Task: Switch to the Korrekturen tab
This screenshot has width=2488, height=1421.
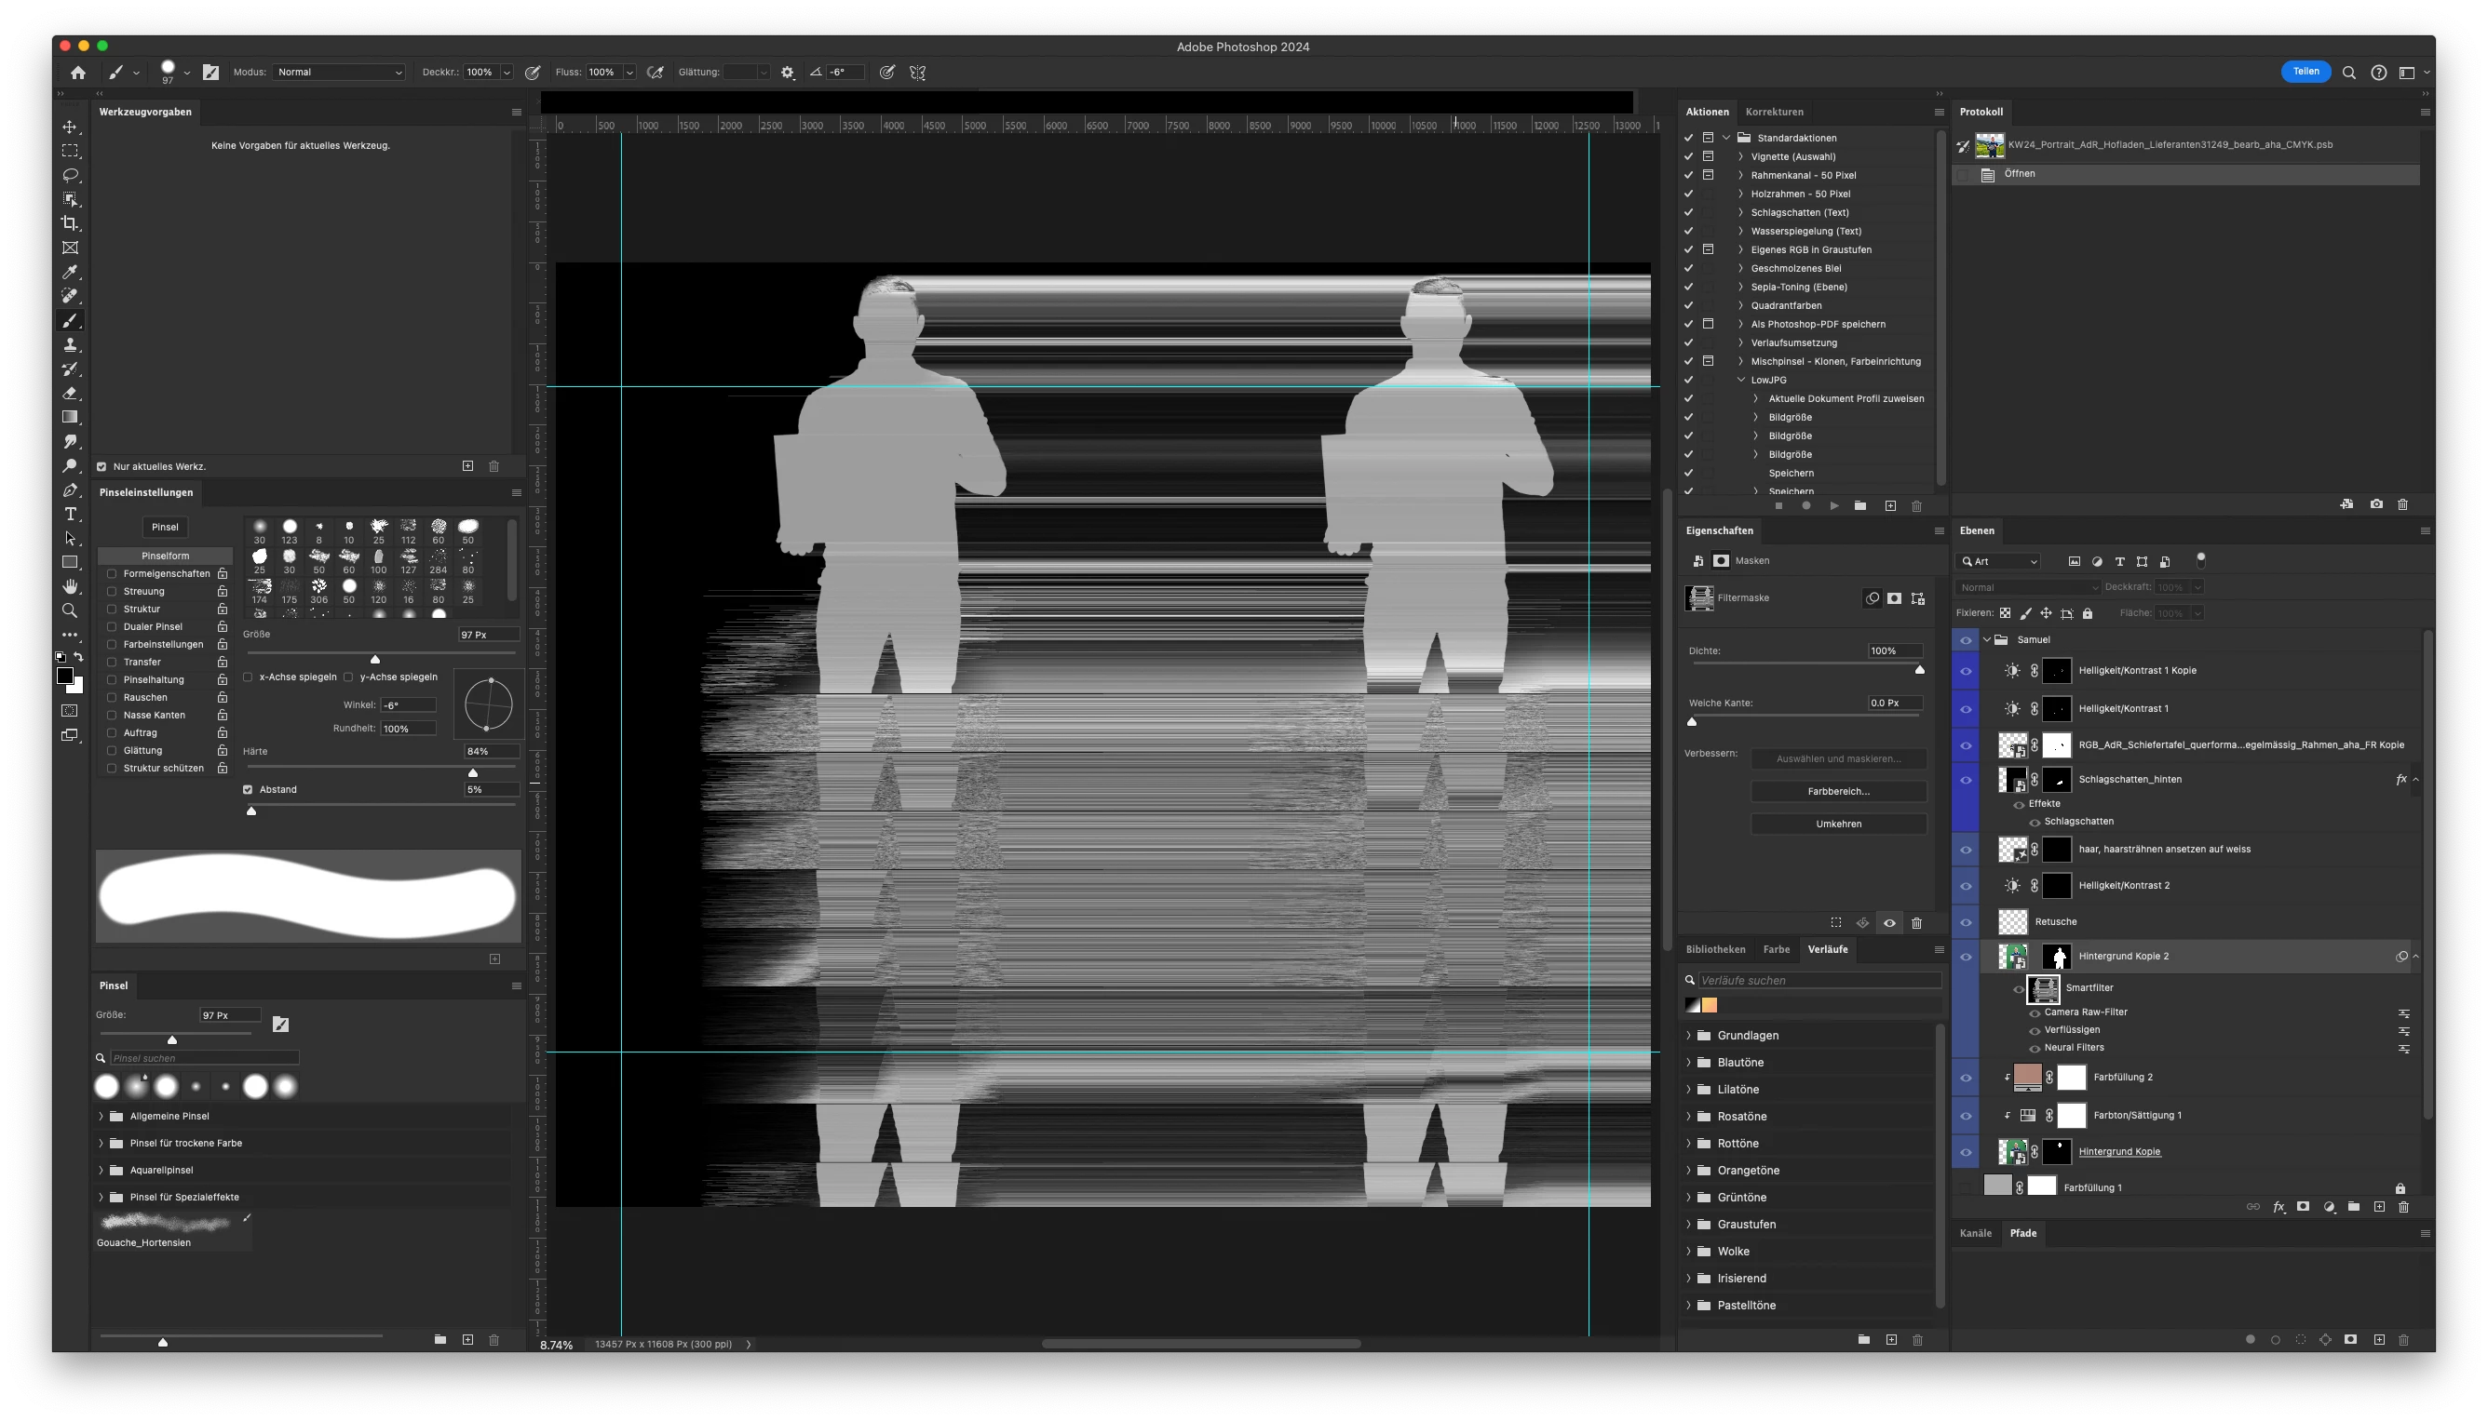Action: (x=1774, y=113)
